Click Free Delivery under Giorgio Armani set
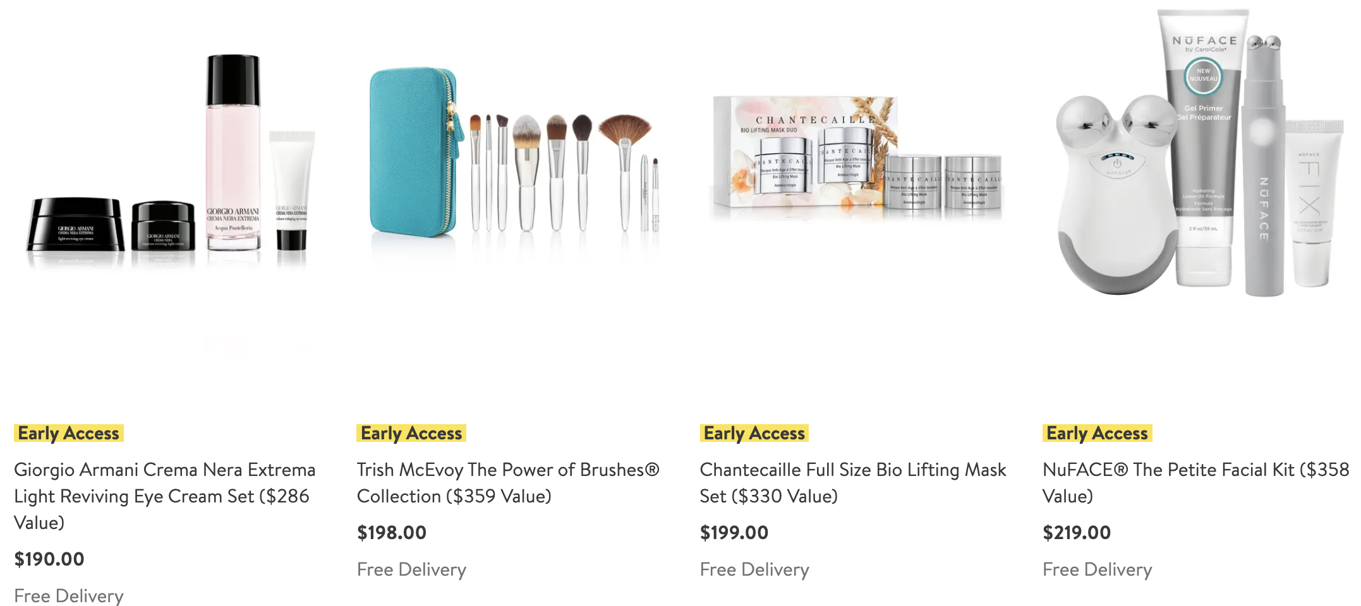This screenshot has height=606, width=1361. click(69, 595)
